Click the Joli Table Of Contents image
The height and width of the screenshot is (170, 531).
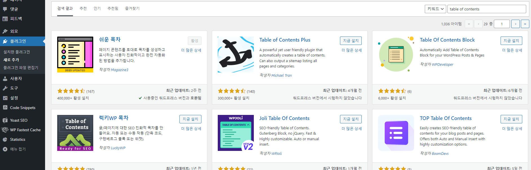(x=236, y=133)
